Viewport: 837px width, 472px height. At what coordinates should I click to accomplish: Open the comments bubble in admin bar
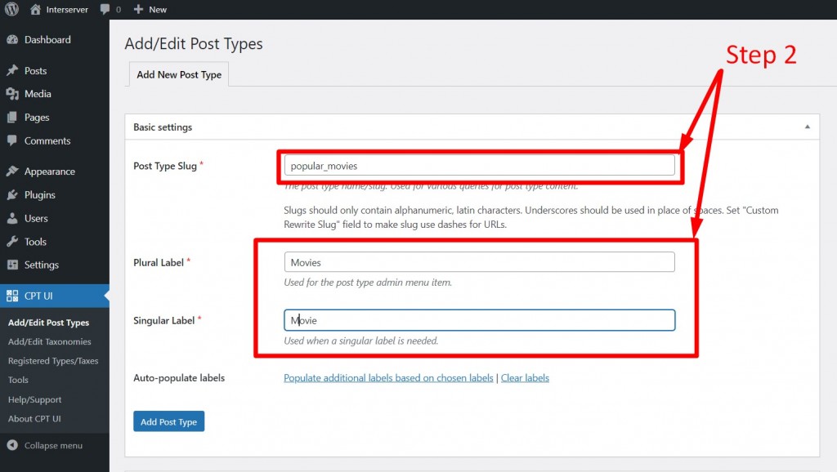pos(105,9)
